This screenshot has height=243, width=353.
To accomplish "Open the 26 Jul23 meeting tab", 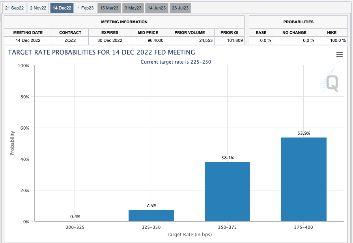I will 180,8.
